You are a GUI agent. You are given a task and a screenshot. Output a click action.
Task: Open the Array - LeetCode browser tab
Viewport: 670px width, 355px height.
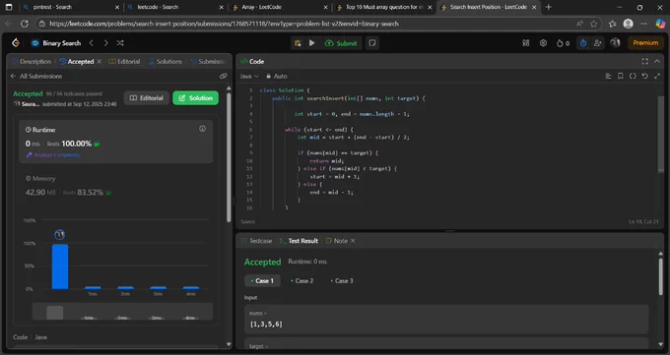(280, 7)
